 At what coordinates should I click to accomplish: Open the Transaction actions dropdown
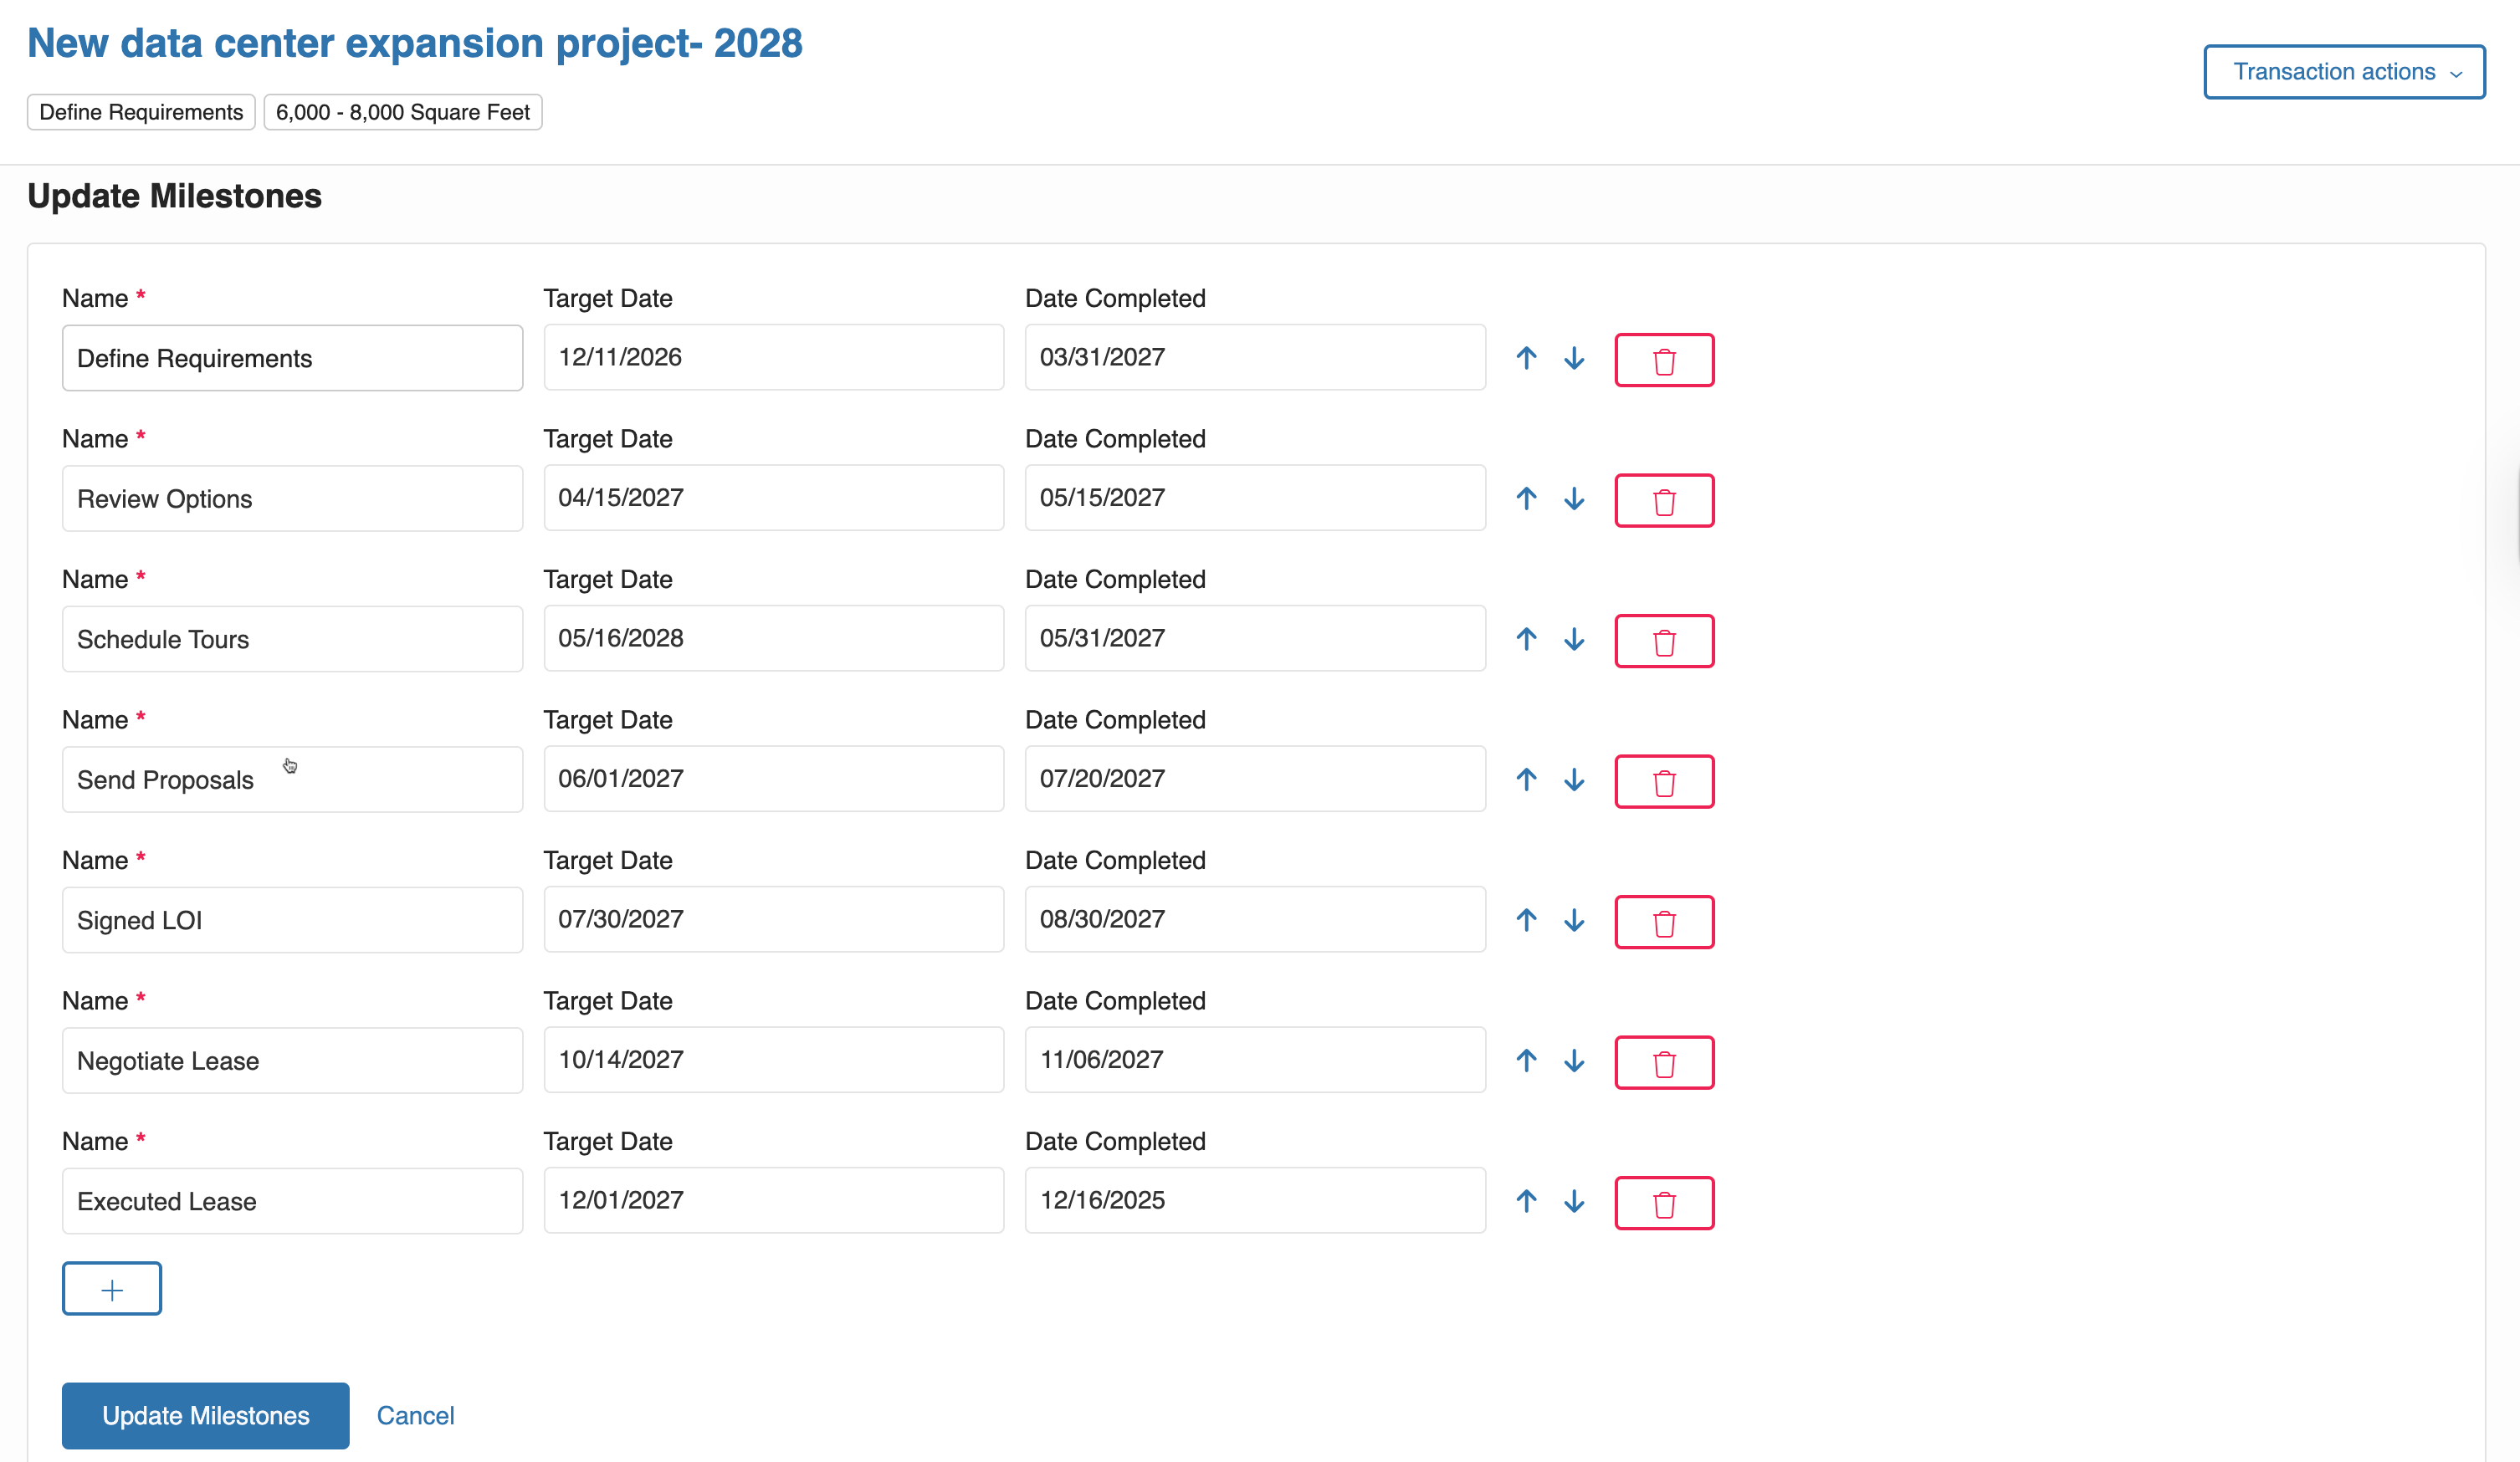click(x=2343, y=72)
